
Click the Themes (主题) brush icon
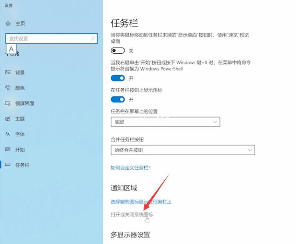click(8, 119)
